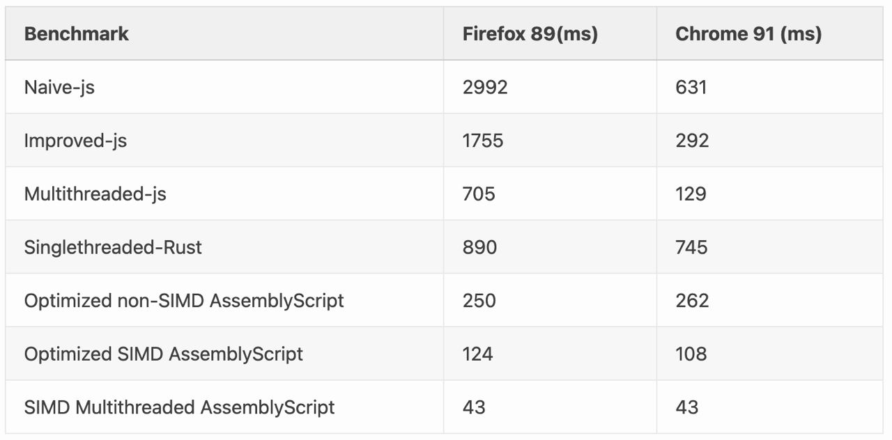892x440 pixels.
Task: Select the Chrome value 745
Action: pos(691,247)
